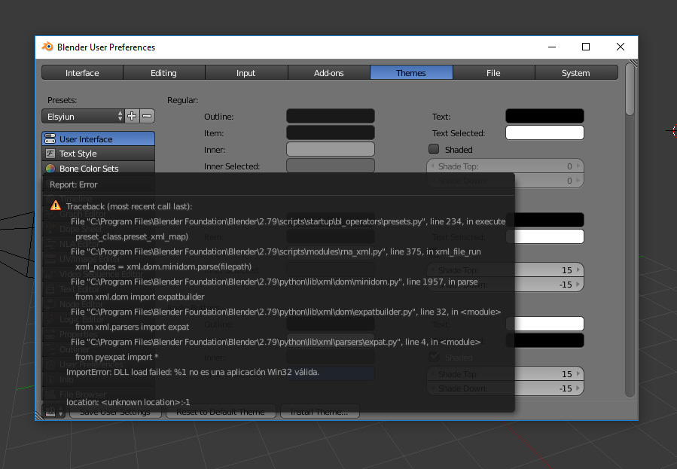Open the Input tab

tap(246, 73)
